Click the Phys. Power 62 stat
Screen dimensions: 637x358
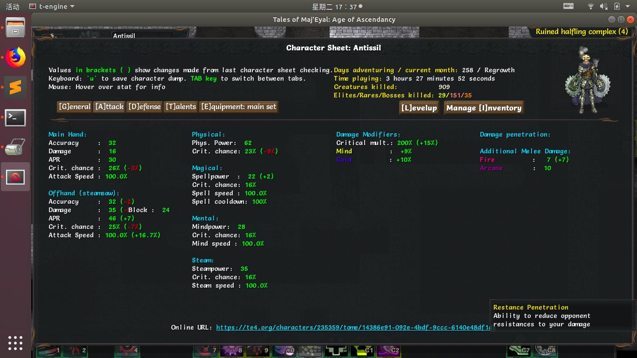coord(222,143)
